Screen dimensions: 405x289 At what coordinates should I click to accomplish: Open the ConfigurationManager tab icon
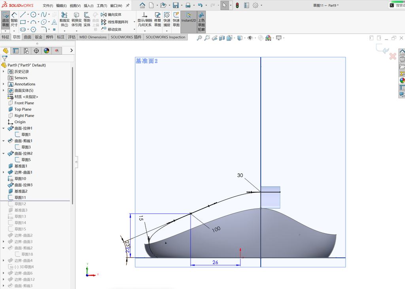tap(26, 51)
